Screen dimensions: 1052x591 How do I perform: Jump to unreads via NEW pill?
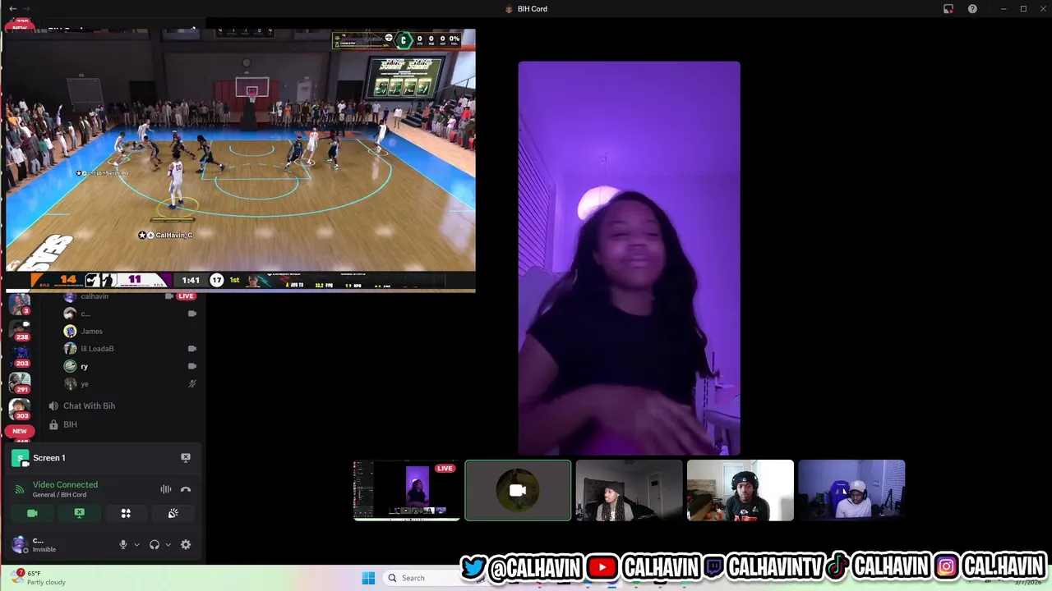pos(20,431)
